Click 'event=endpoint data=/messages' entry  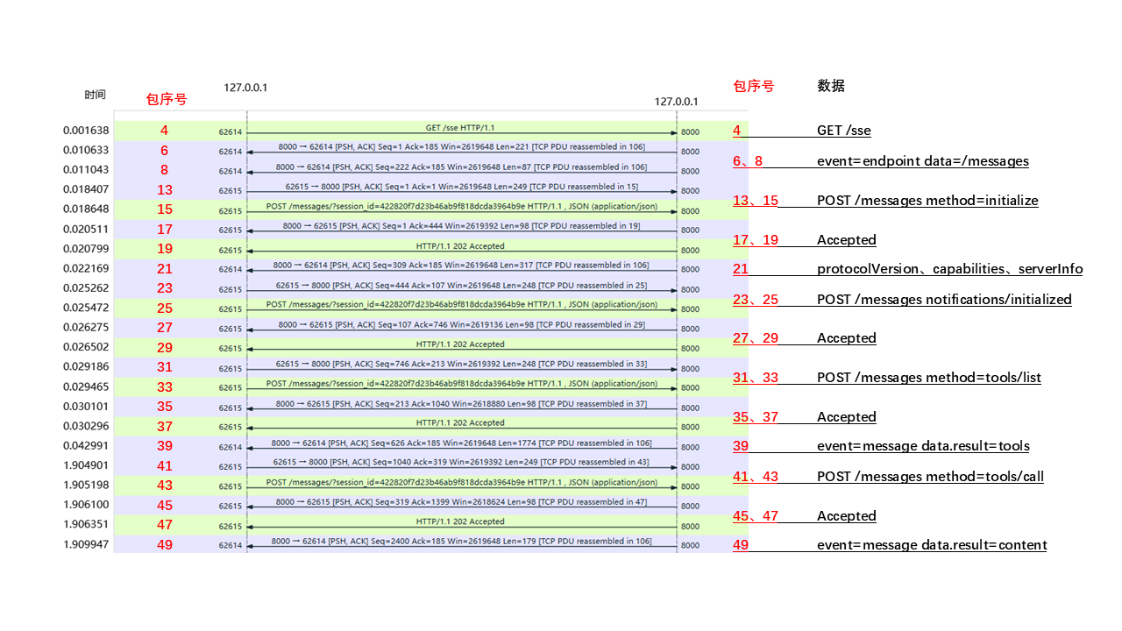coord(923,161)
